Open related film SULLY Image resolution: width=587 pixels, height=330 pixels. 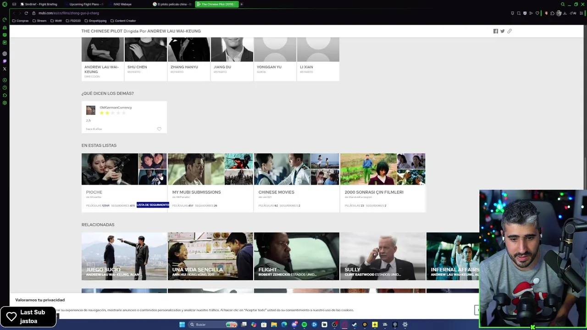pos(383,256)
